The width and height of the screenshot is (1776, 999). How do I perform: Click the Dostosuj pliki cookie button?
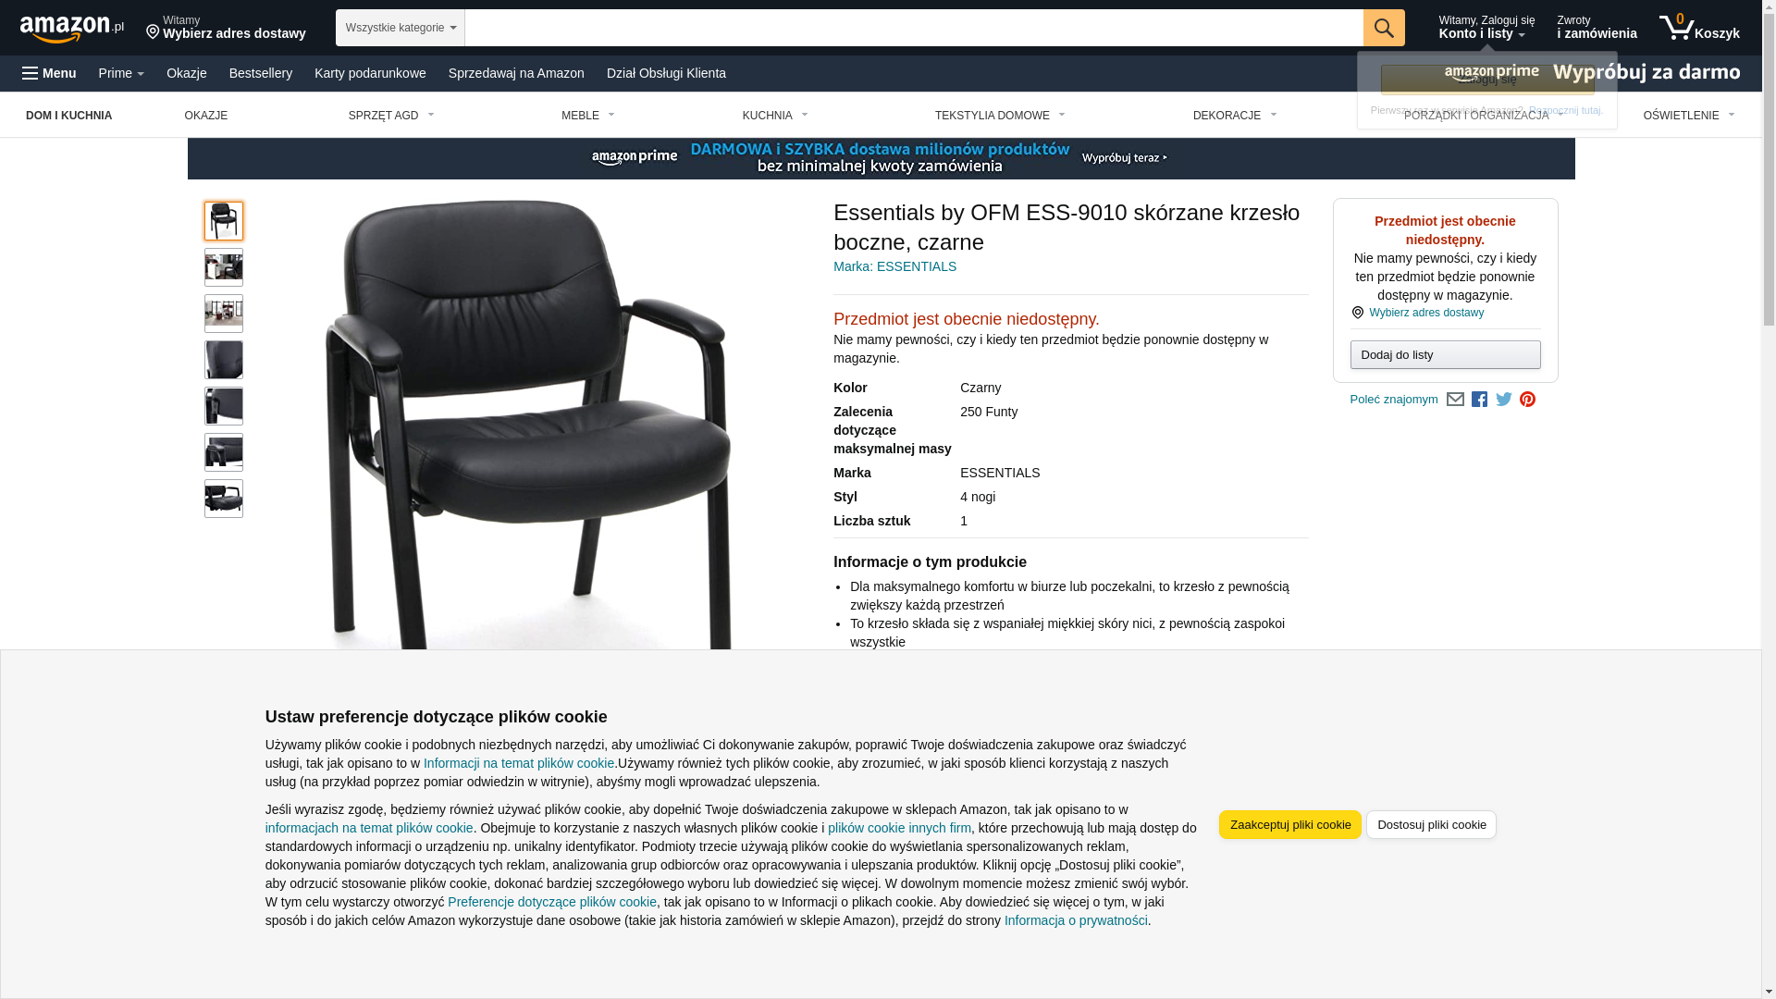click(x=1432, y=825)
